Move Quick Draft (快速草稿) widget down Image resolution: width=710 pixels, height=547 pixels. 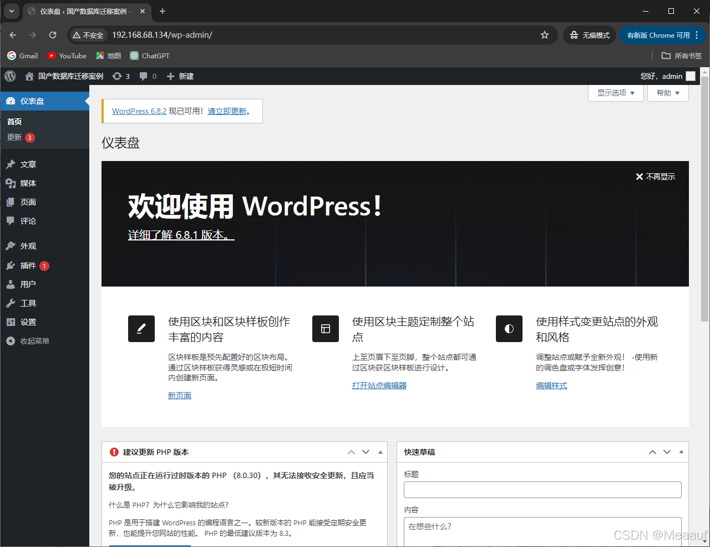(667, 452)
